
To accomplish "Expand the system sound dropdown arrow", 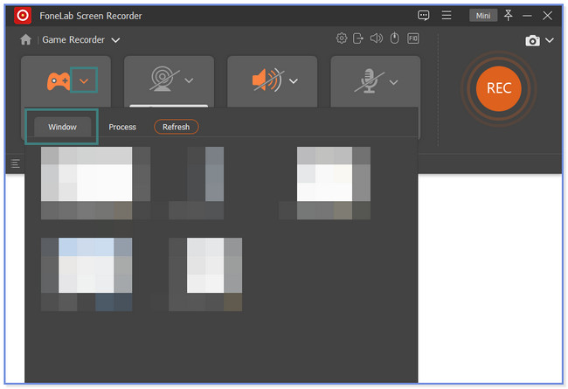I will pos(293,80).
